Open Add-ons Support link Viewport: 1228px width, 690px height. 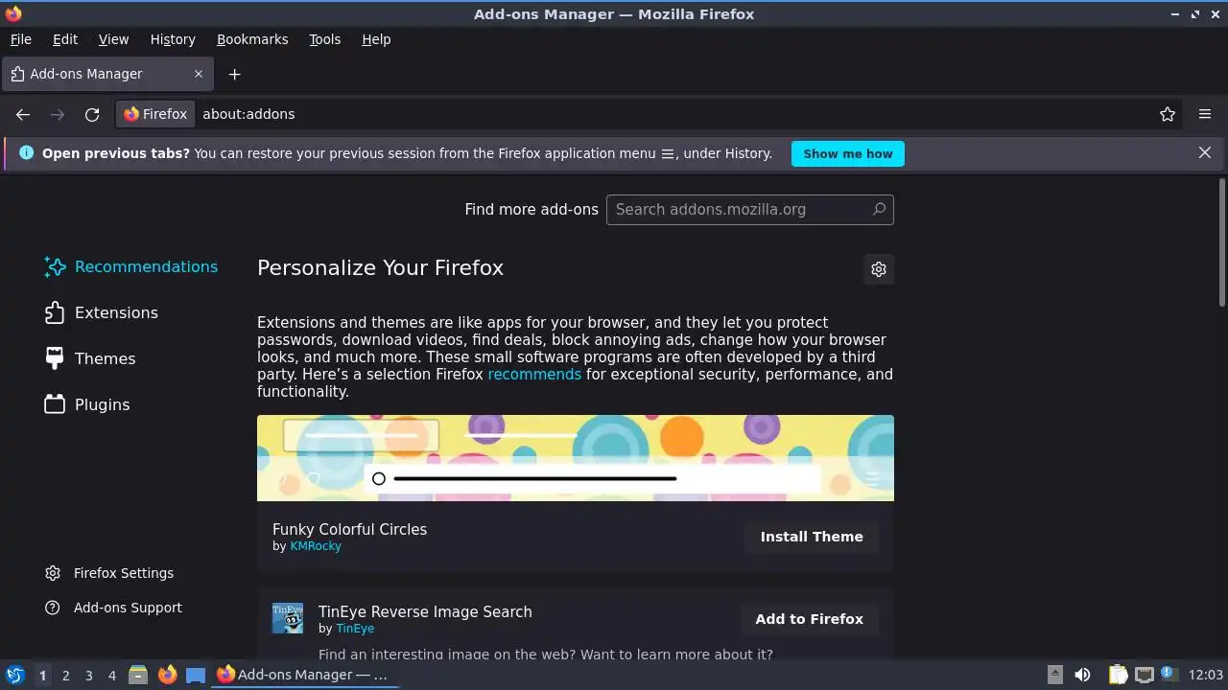point(113,608)
